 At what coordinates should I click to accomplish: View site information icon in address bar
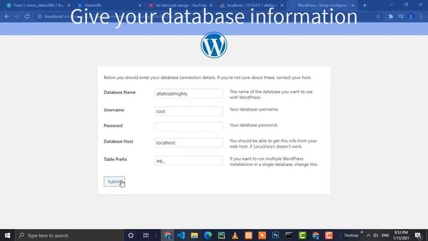pos(39,16)
